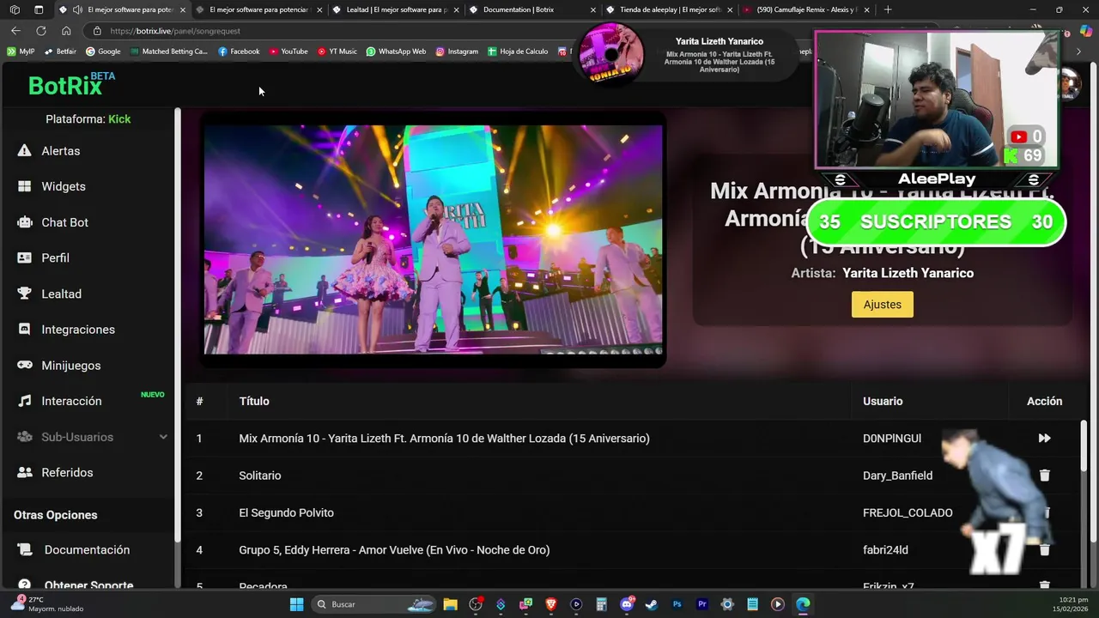Open the YT Music bookmark
1099x618 pixels.
(337, 51)
